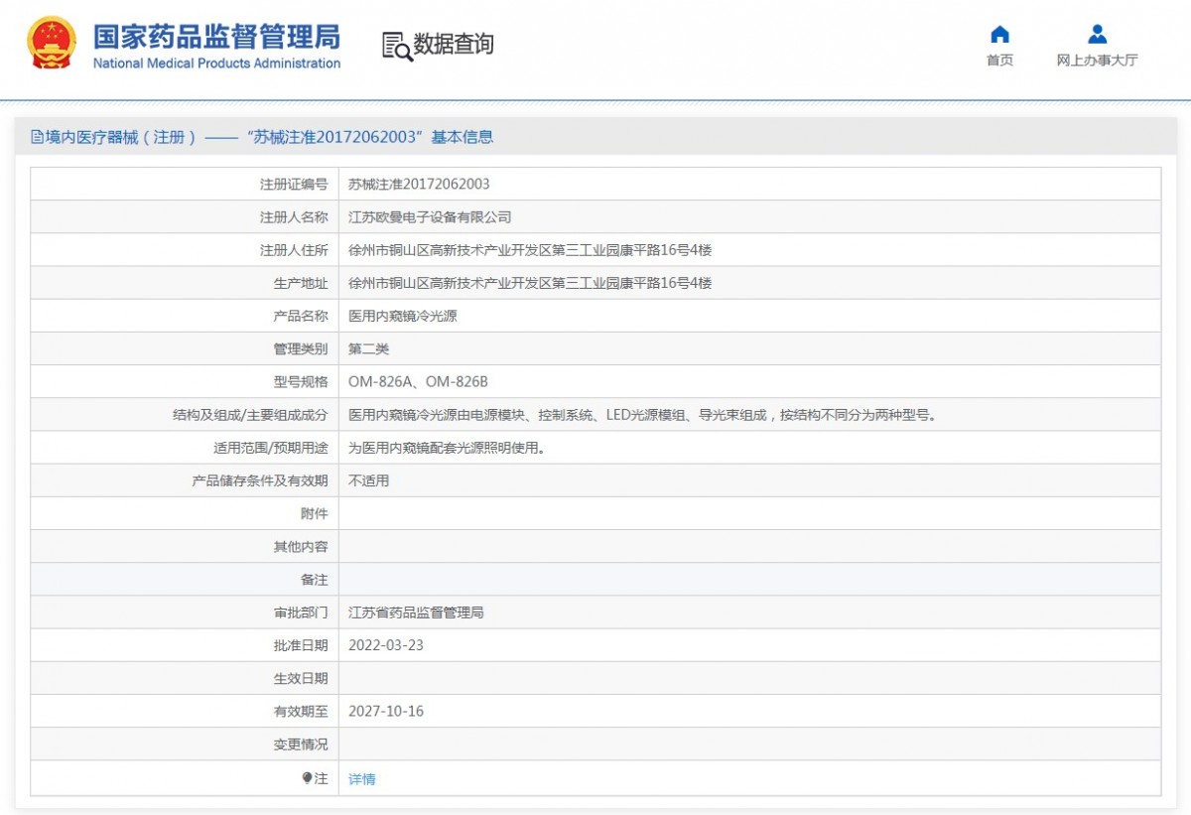Click the 注册人住所 address value
Viewport: 1191px width, 815px height.
(530, 250)
